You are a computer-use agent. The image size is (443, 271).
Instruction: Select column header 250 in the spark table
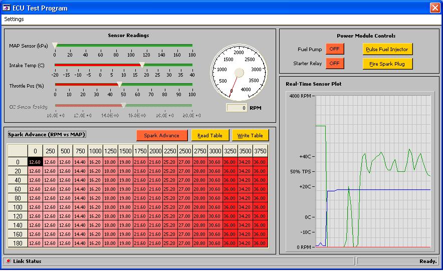(x=50, y=151)
